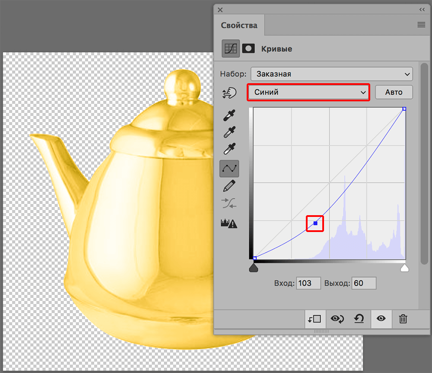Toggle clip to layer button
The width and height of the screenshot is (432, 373).
click(x=315, y=319)
